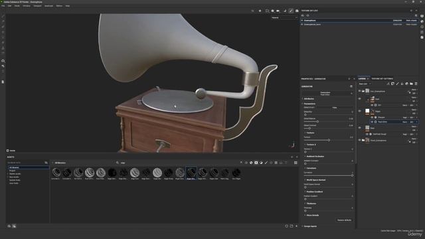Open the Base color channel dropdown in Layers

click(x=365, y=84)
